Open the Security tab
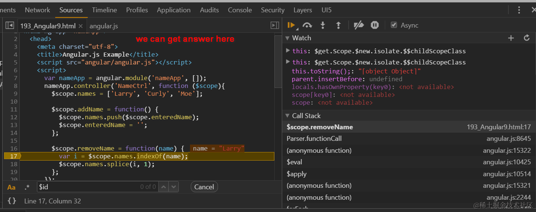Image resolution: width=536 pixels, height=212 pixels. pyautogui.click(x=272, y=10)
